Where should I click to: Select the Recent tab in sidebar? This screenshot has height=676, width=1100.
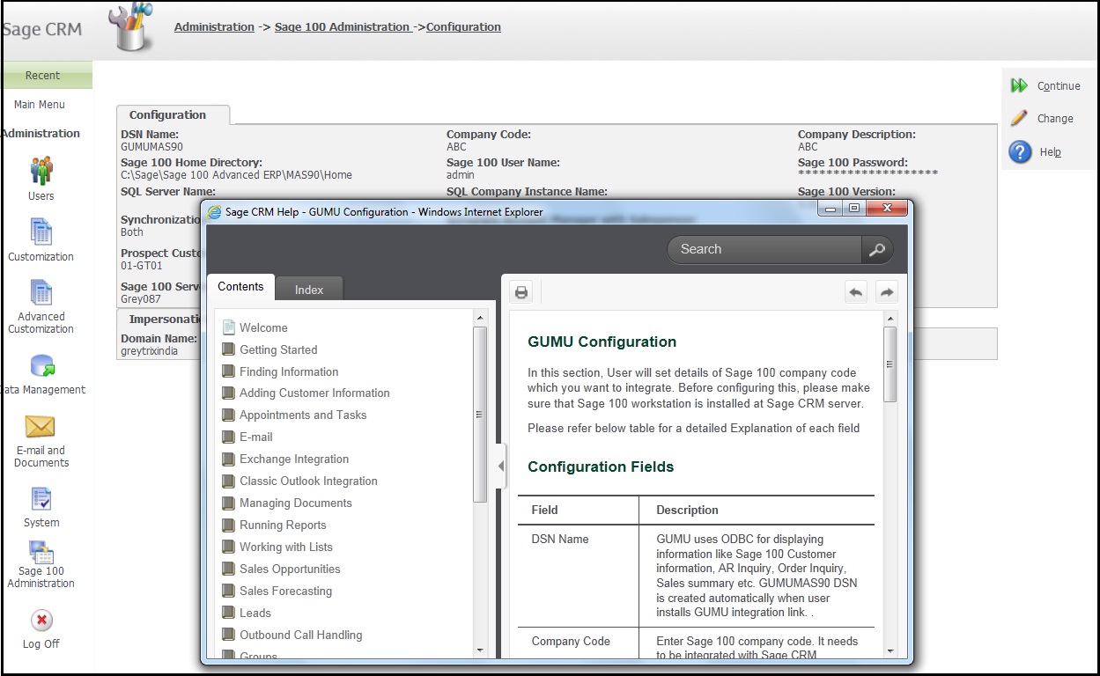[42, 76]
